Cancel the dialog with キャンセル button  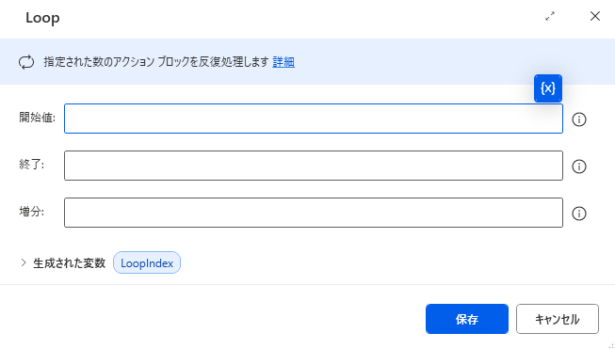tap(558, 319)
